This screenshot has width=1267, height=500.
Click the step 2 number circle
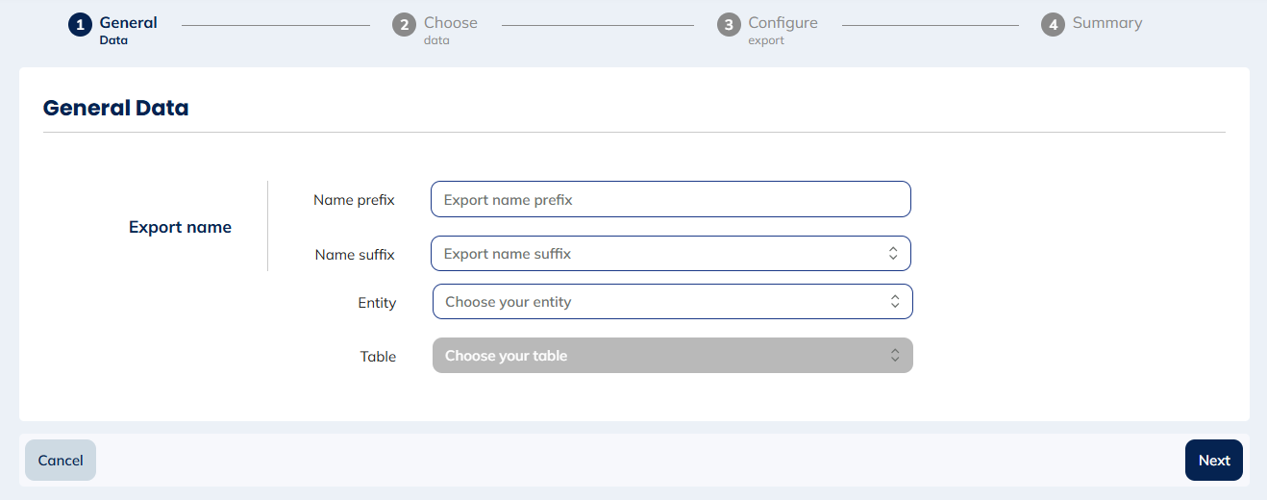[x=404, y=25]
